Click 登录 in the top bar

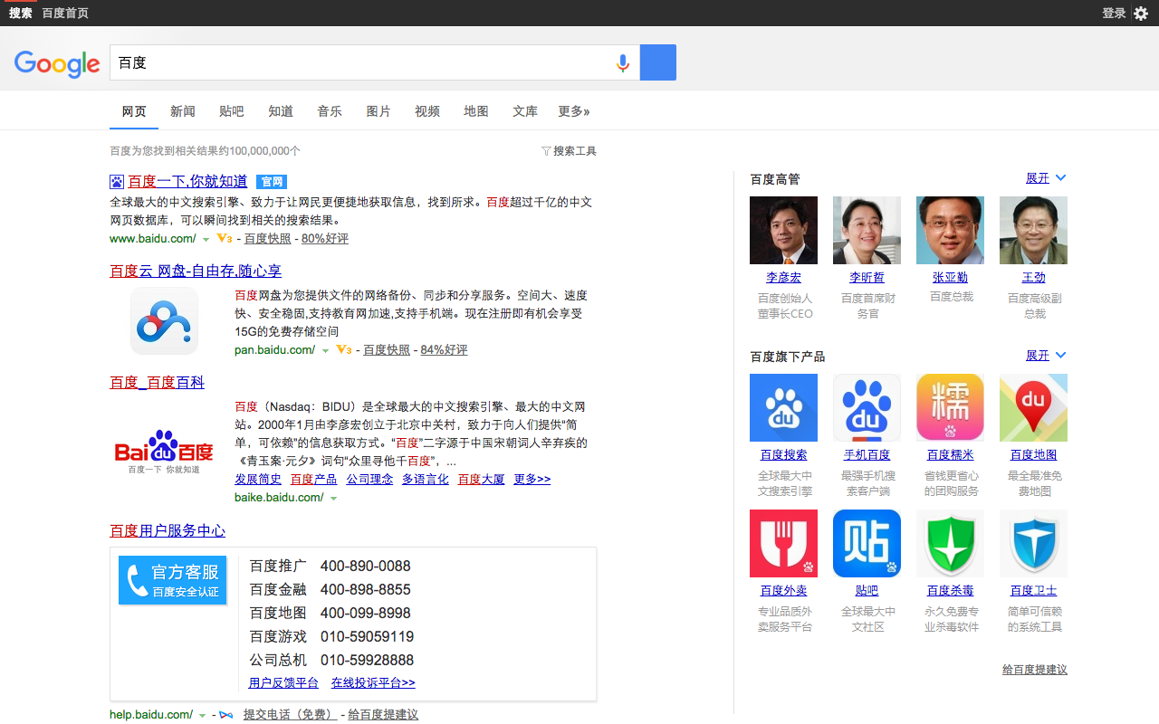1114,13
